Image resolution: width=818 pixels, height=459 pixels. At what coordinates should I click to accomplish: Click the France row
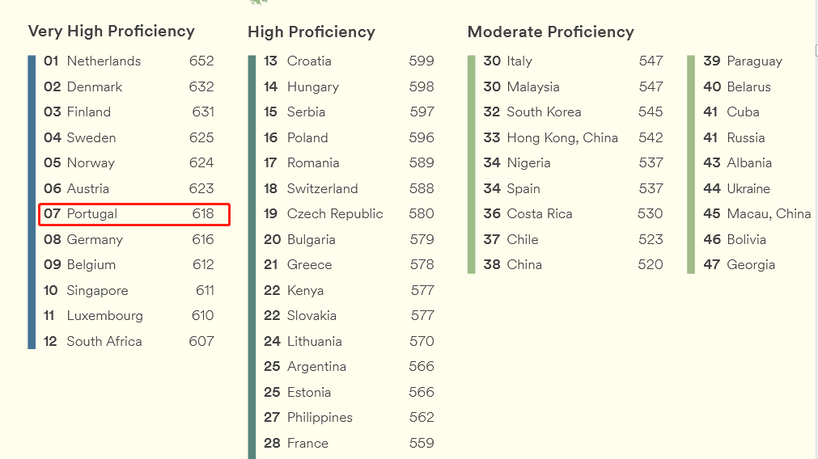(307, 444)
